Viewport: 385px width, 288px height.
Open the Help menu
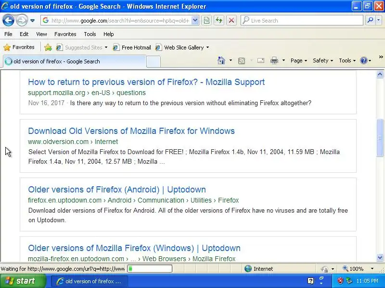[109, 34]
